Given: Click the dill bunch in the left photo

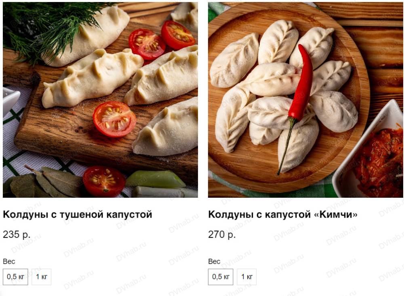Looking at the screenshot, I should click(x=52, y=28).
